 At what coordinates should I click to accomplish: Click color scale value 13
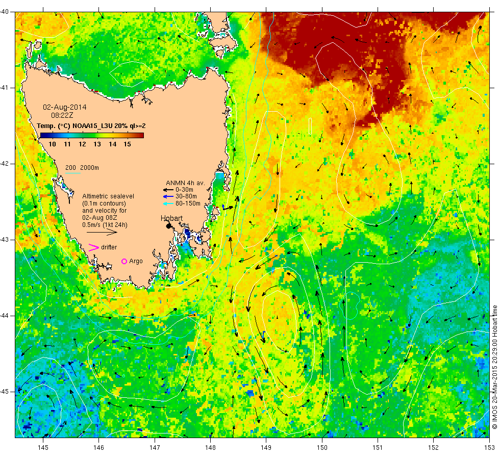point(97,144)
